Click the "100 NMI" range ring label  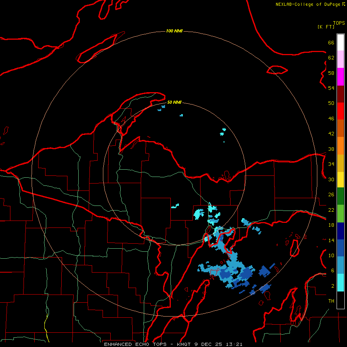pyautogui.click(x=174, y=31)
